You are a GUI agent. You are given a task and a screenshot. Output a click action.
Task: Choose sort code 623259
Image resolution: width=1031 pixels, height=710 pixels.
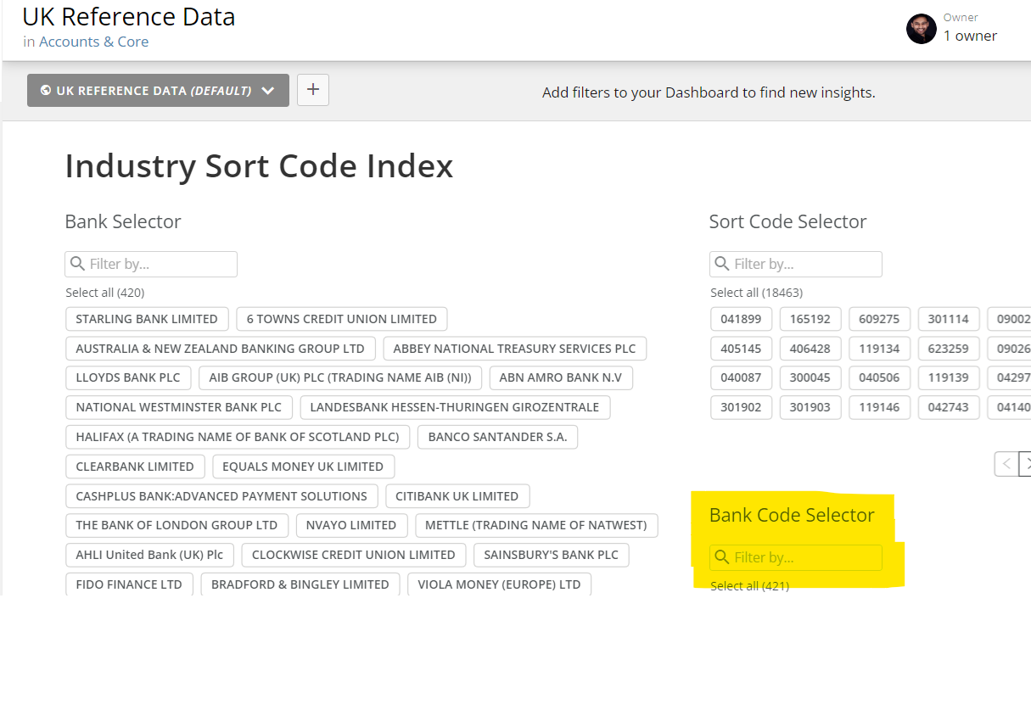pos(949,349)
